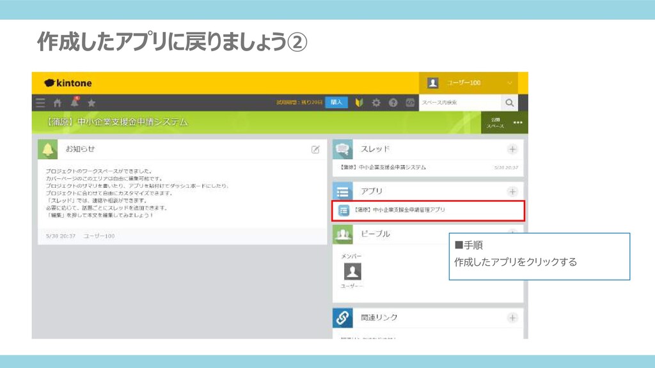Open the help question-mark icon
Image resolution: width=655 pixels, height=368 pixels.
(x=393, y=103)
